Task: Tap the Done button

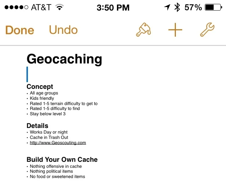Action: (x=20, y=30)
